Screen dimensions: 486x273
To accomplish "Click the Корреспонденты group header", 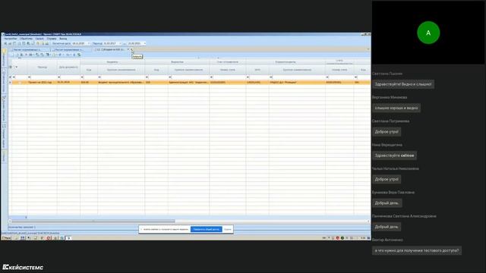I will (x=286, y=62).
